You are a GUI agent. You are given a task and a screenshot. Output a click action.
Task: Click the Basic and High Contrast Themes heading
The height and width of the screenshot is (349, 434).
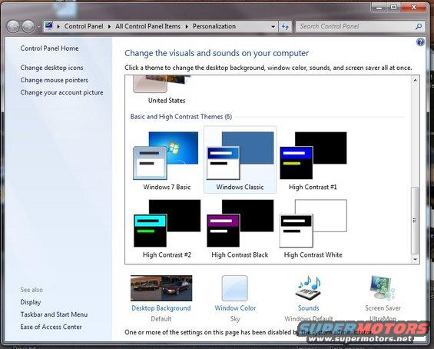(x=181, y=117)
